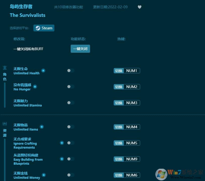Click the NUM2 hotkey field
Image resolution: width=205 pixels, height=181 pixels.
[x=132, y=87]
